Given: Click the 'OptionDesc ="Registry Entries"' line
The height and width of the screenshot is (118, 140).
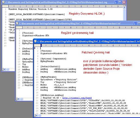Looking at the screenshot, I should (59, 79).
